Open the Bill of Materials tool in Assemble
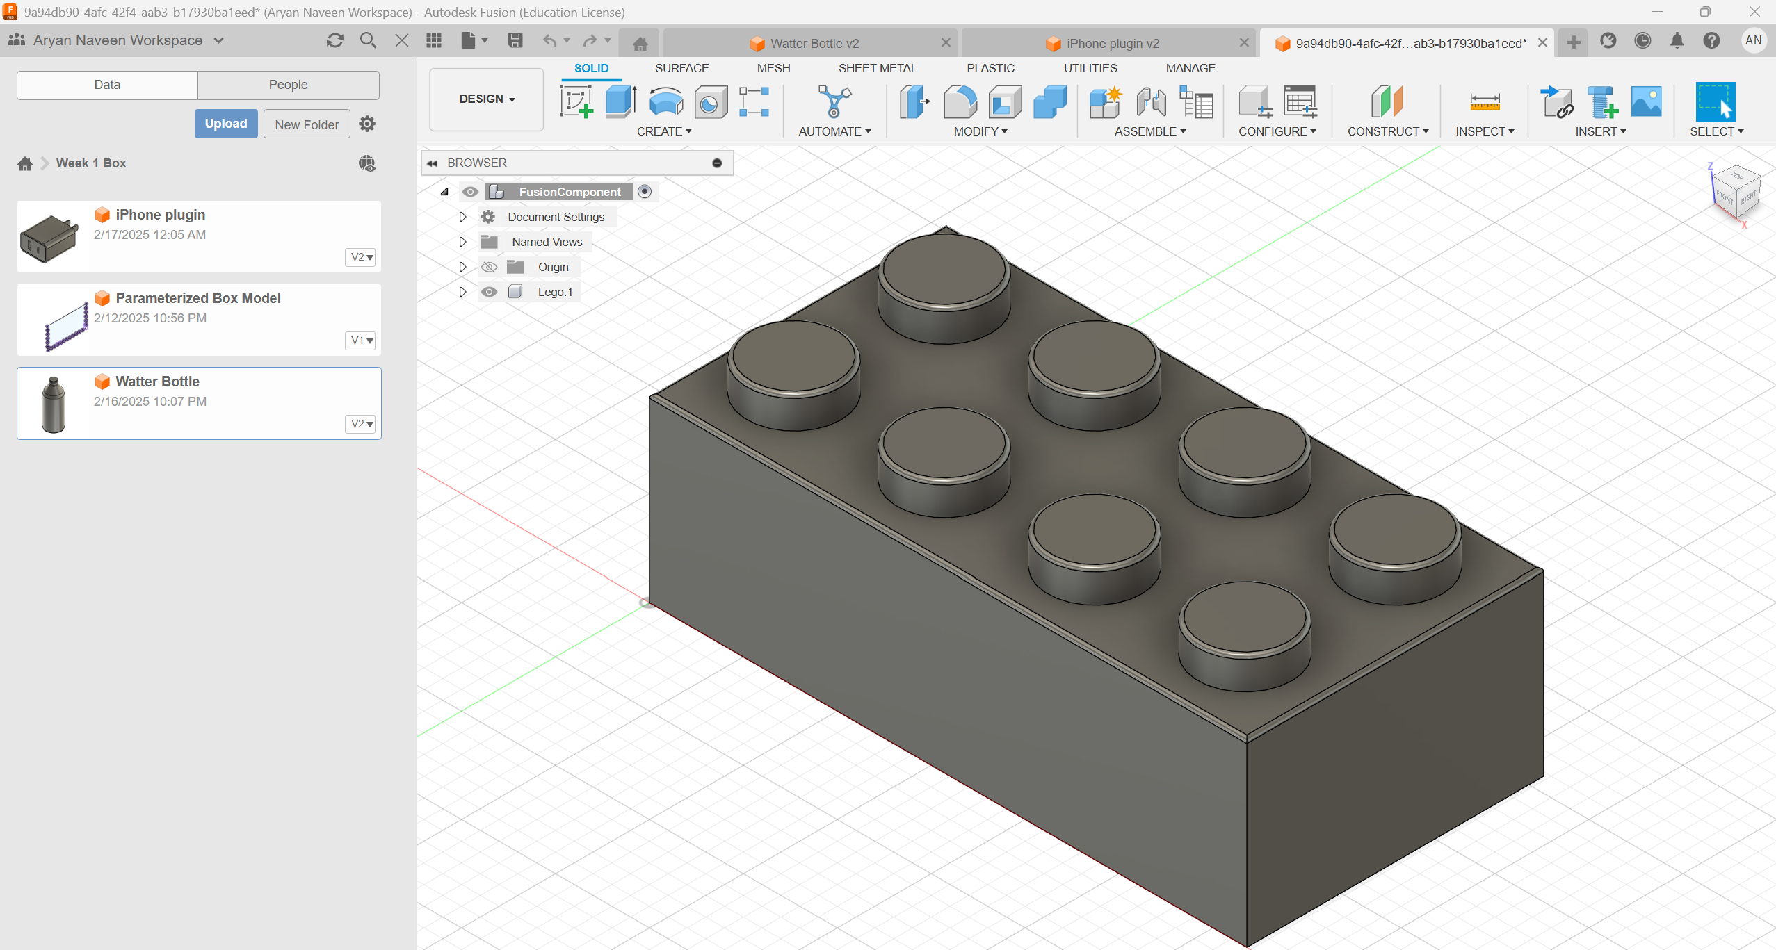Image resolution: width=1776 pixels, height=950 pixels. tap(1196, 102)
